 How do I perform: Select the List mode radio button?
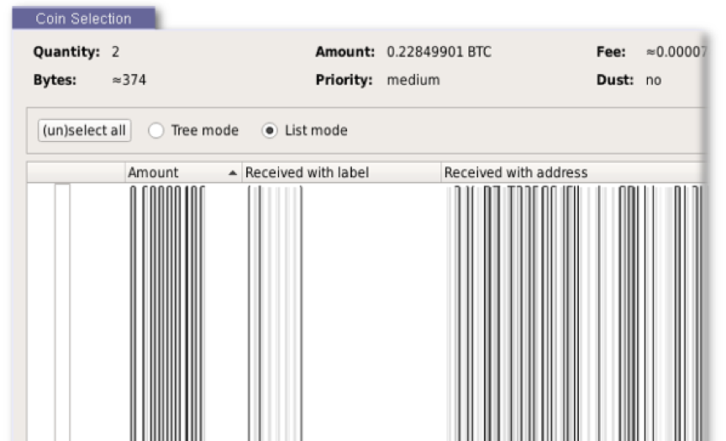tap(270, 130)
